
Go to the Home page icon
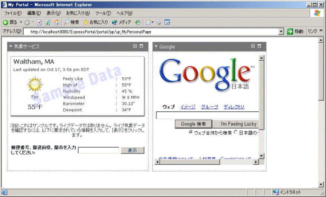tap(56, 22)
